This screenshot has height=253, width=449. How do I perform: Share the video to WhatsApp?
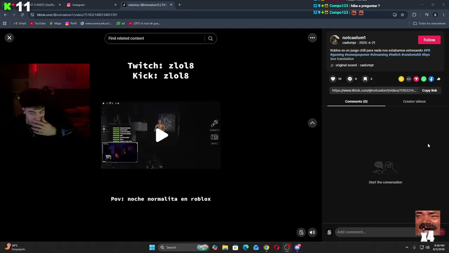(x=424, y=79)
